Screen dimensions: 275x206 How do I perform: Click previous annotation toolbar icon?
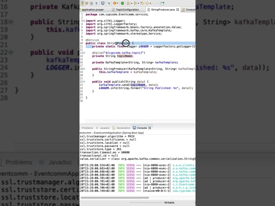[135, 3]
